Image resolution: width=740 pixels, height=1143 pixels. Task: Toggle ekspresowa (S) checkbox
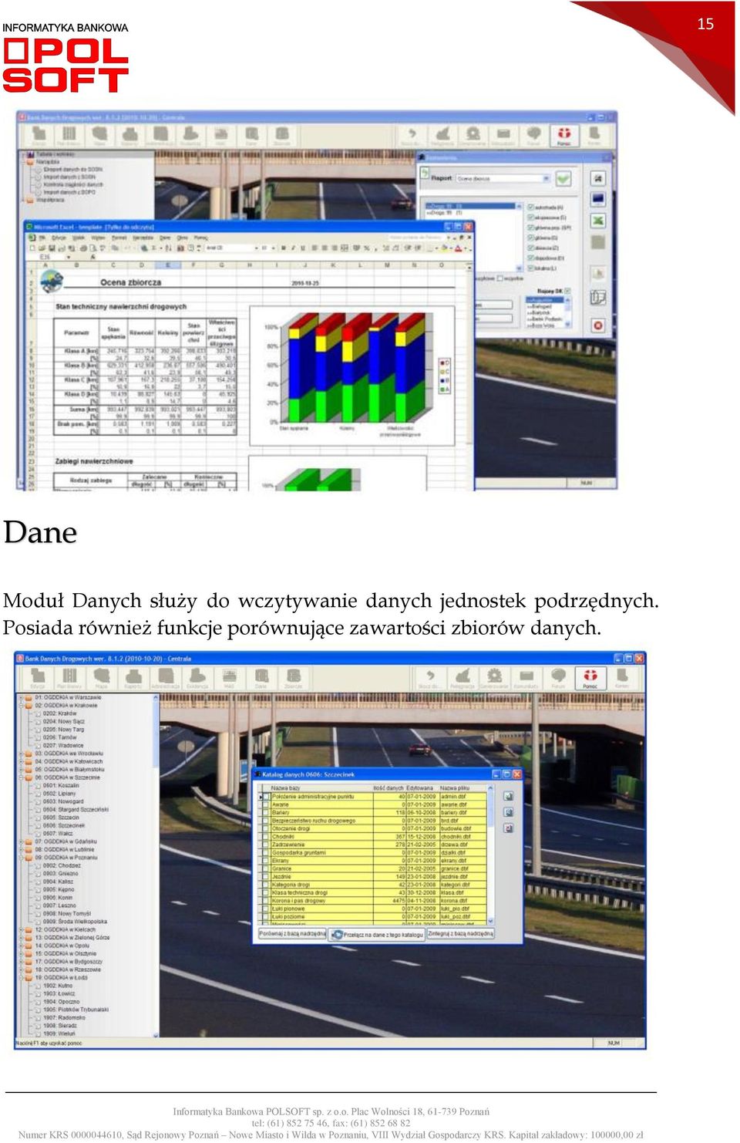coord(530,217)
